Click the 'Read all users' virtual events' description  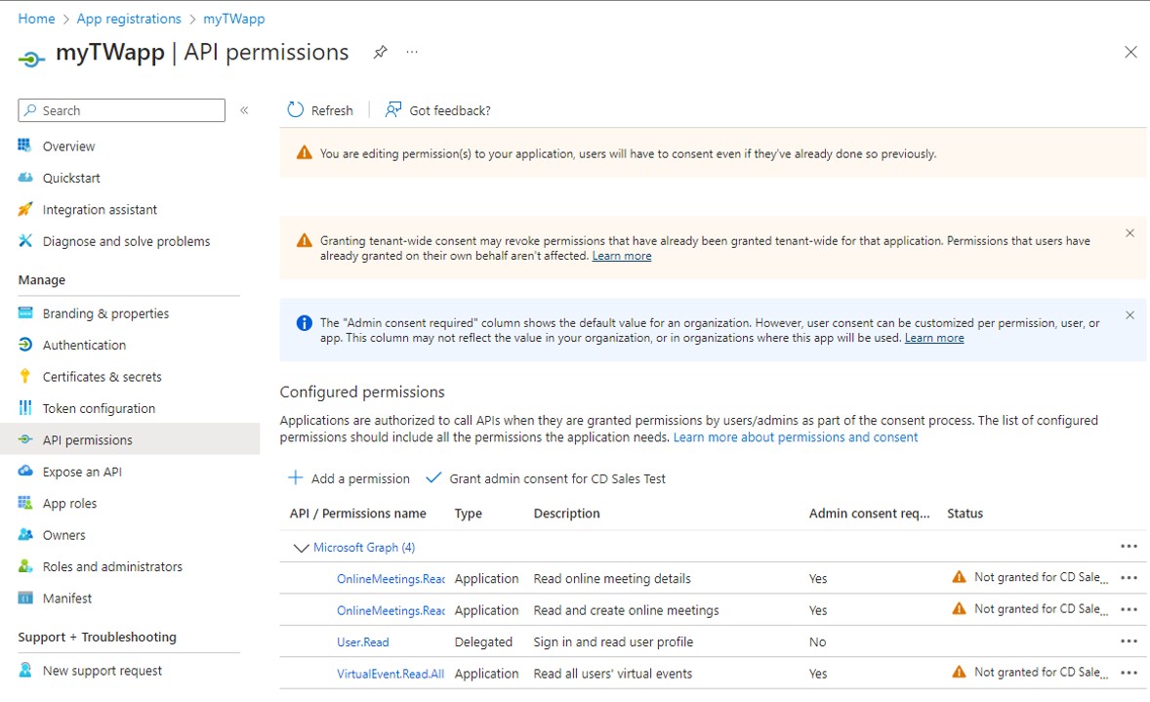click(x=612, y=674)
